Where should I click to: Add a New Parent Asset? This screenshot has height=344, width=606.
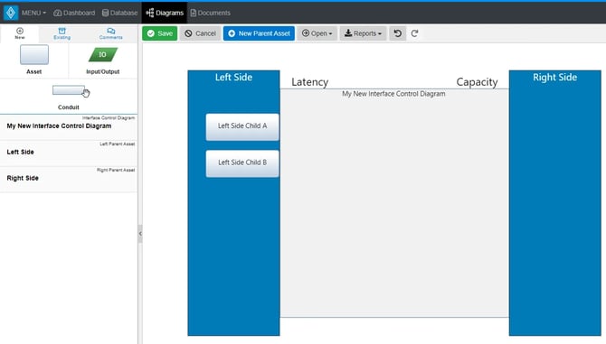pos(259,33)
